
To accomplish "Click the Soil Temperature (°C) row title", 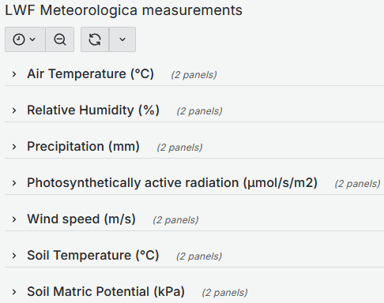I will pyautogui.click(x=93, y=255).
